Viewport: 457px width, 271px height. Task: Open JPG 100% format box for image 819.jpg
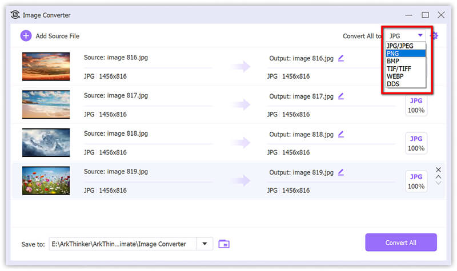point(416,181)
